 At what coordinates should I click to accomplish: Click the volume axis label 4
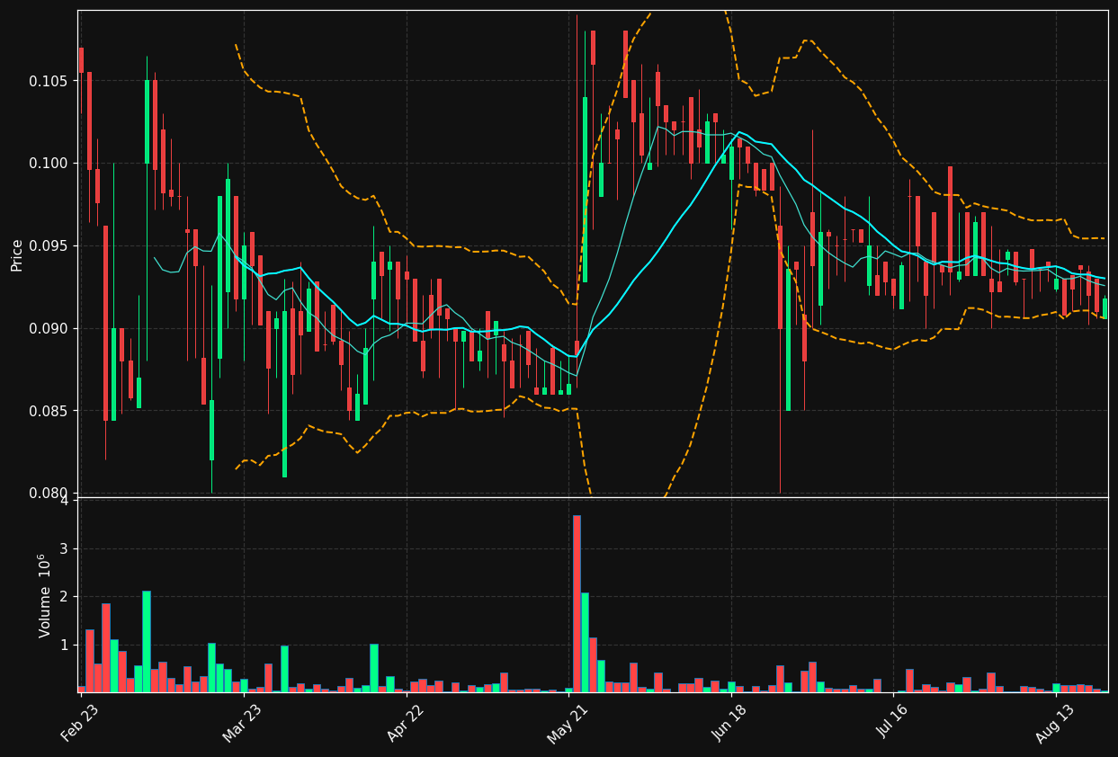(65, 501)
